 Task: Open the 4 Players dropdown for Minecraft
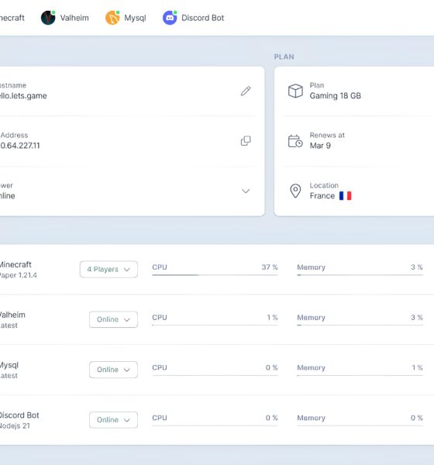point(108,269)
